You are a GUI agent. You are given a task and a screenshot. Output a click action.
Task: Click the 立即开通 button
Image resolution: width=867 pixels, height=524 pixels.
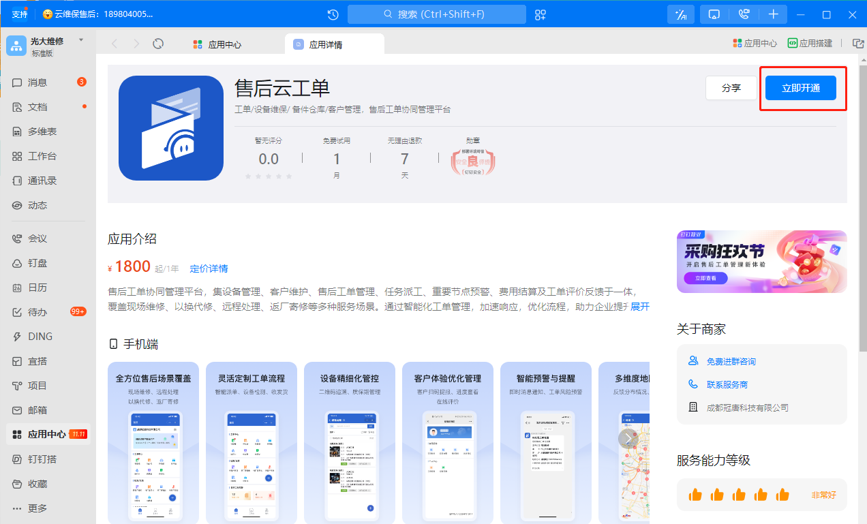(x=801, y=88)
